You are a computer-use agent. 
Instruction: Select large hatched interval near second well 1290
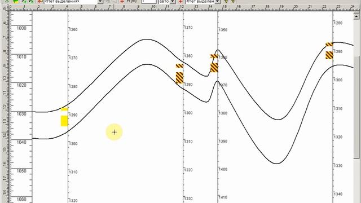coord(179,78)
